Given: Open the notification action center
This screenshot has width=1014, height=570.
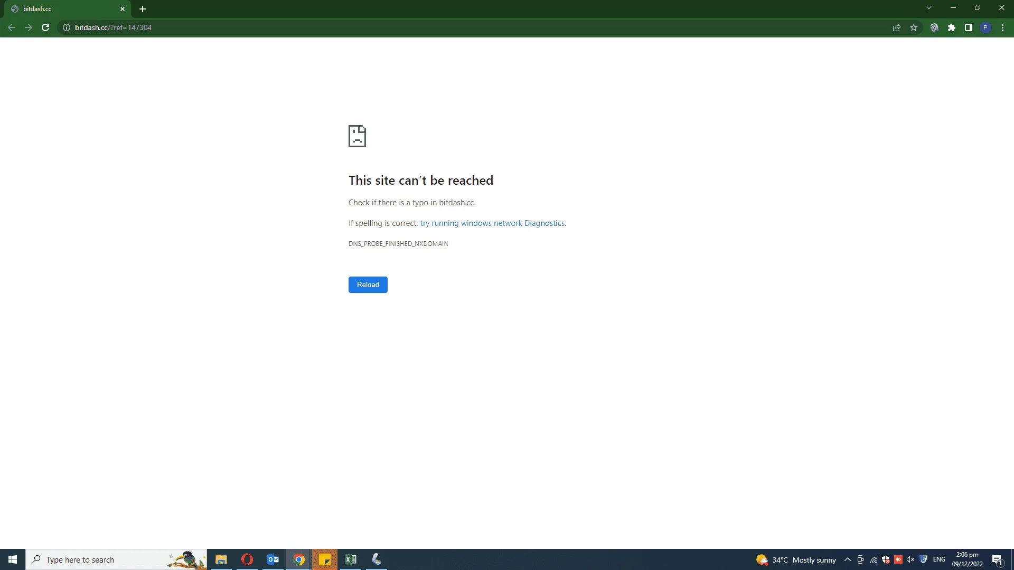Looking at the screenshot, I should click(x=997, y=559).
